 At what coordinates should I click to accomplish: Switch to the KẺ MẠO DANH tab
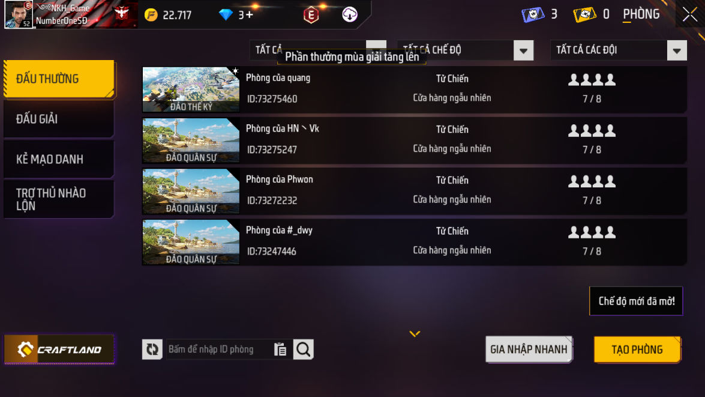58,159
